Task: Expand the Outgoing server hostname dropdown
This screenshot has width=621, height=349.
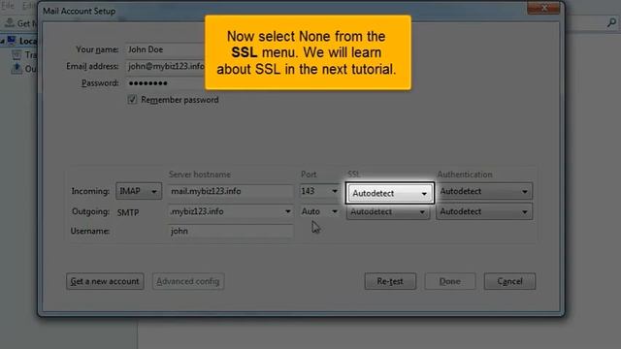Action: pyautogui.click(x=287, y=211)
